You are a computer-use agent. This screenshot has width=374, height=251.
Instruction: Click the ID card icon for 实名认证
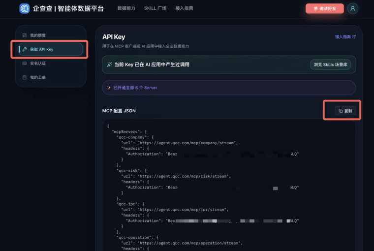[24, 63]
